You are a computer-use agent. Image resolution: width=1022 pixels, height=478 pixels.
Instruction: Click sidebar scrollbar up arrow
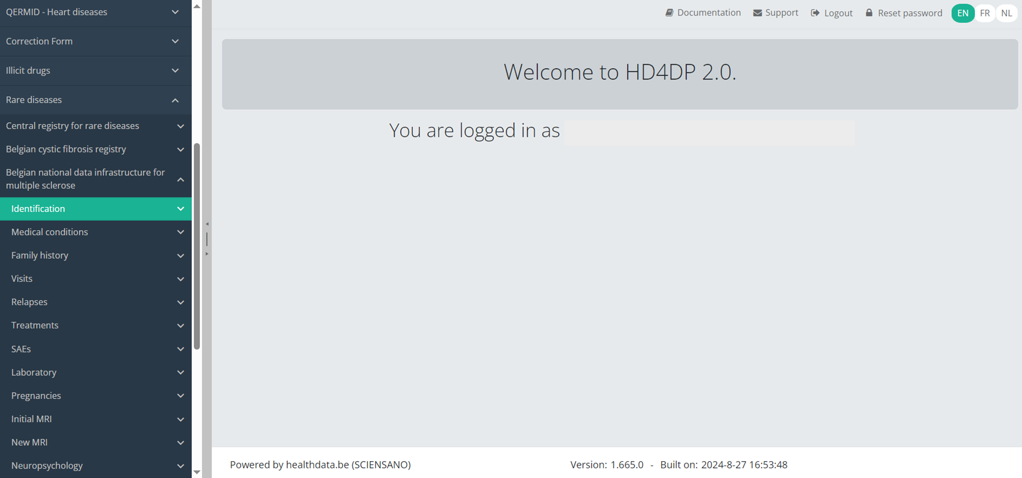click(197, 7)
